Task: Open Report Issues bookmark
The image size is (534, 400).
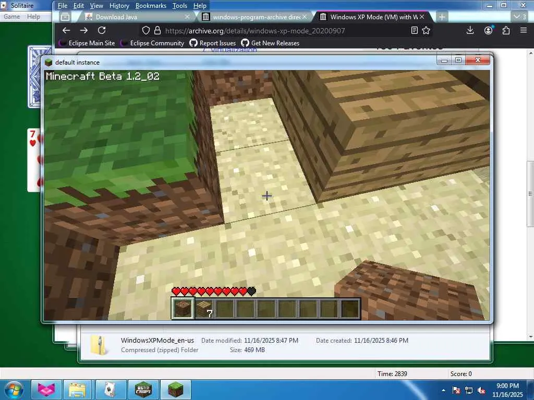Action: 213,43
